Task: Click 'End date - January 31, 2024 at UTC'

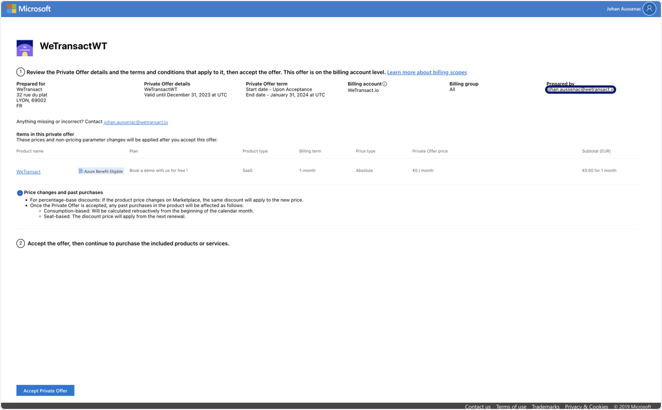Action: pos(285,95)
